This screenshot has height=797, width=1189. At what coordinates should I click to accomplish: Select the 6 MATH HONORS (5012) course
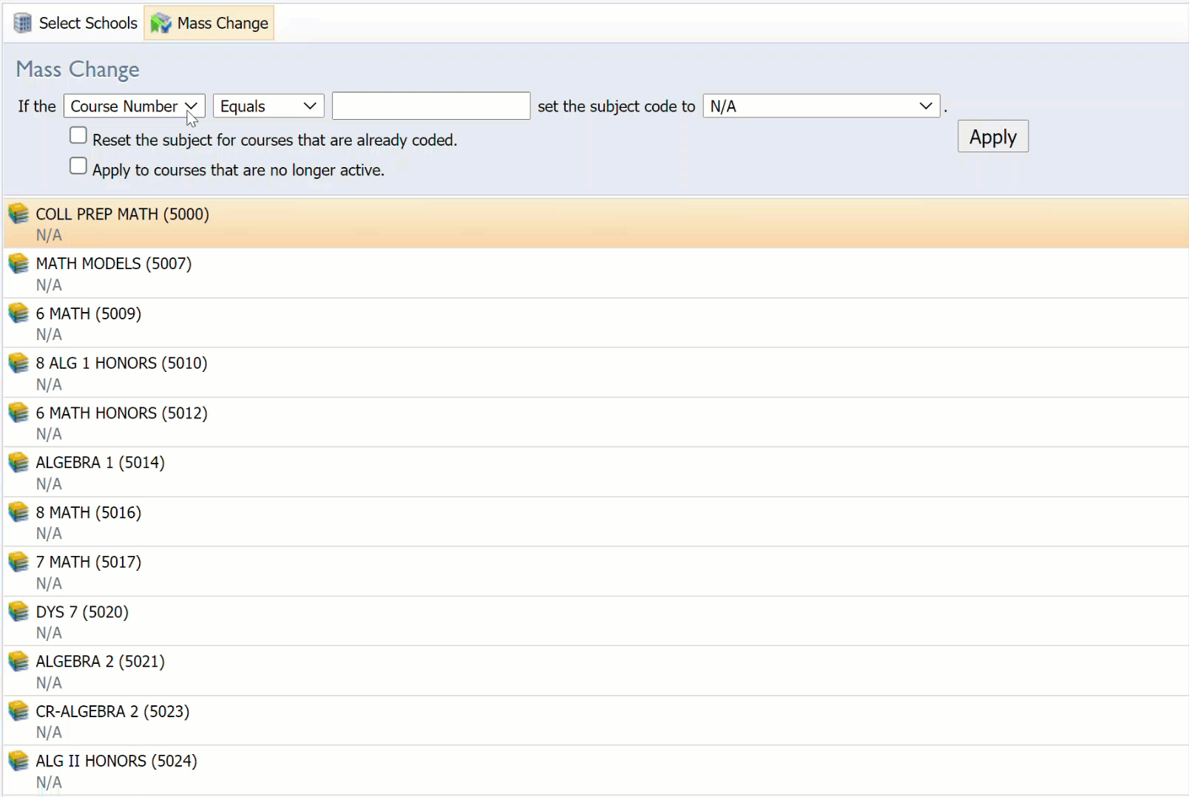click(x=596, y=422)
